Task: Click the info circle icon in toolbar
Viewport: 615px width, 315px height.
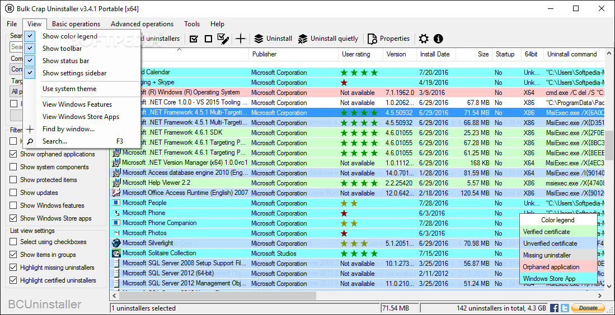Action: (x=438, y=39)
